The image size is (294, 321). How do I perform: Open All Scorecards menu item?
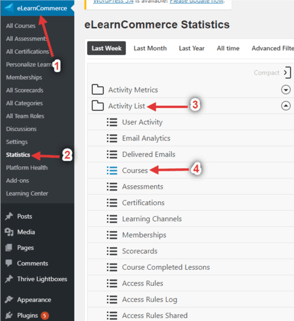click(x=25, y=90)
